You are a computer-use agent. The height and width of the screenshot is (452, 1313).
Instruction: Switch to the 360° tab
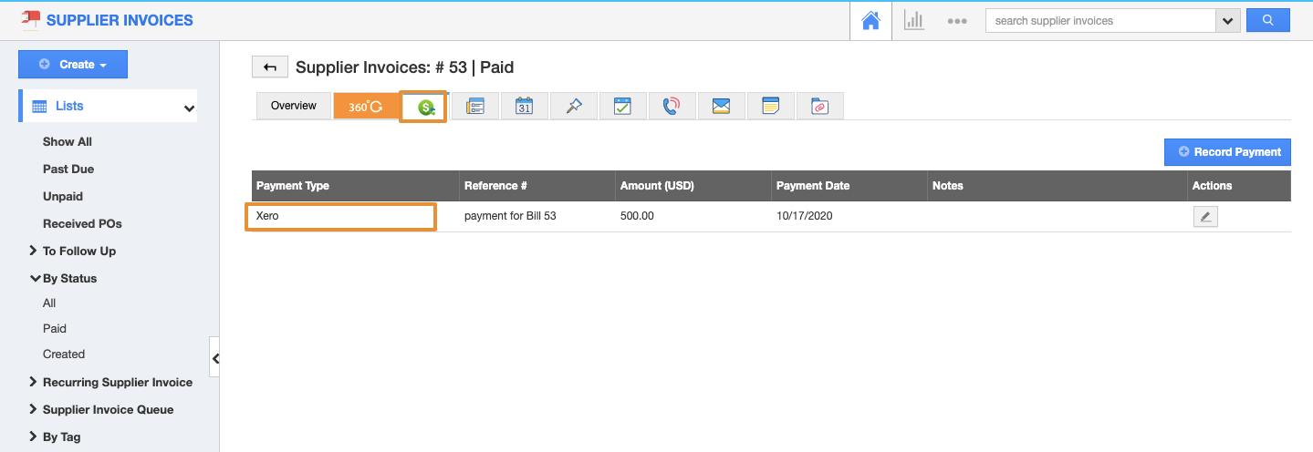tap(366, 107)
